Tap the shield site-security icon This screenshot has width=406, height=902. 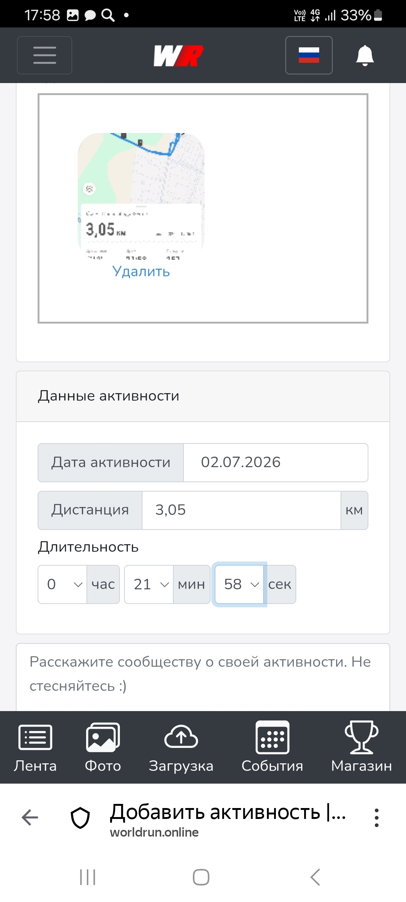coord(80,818)
